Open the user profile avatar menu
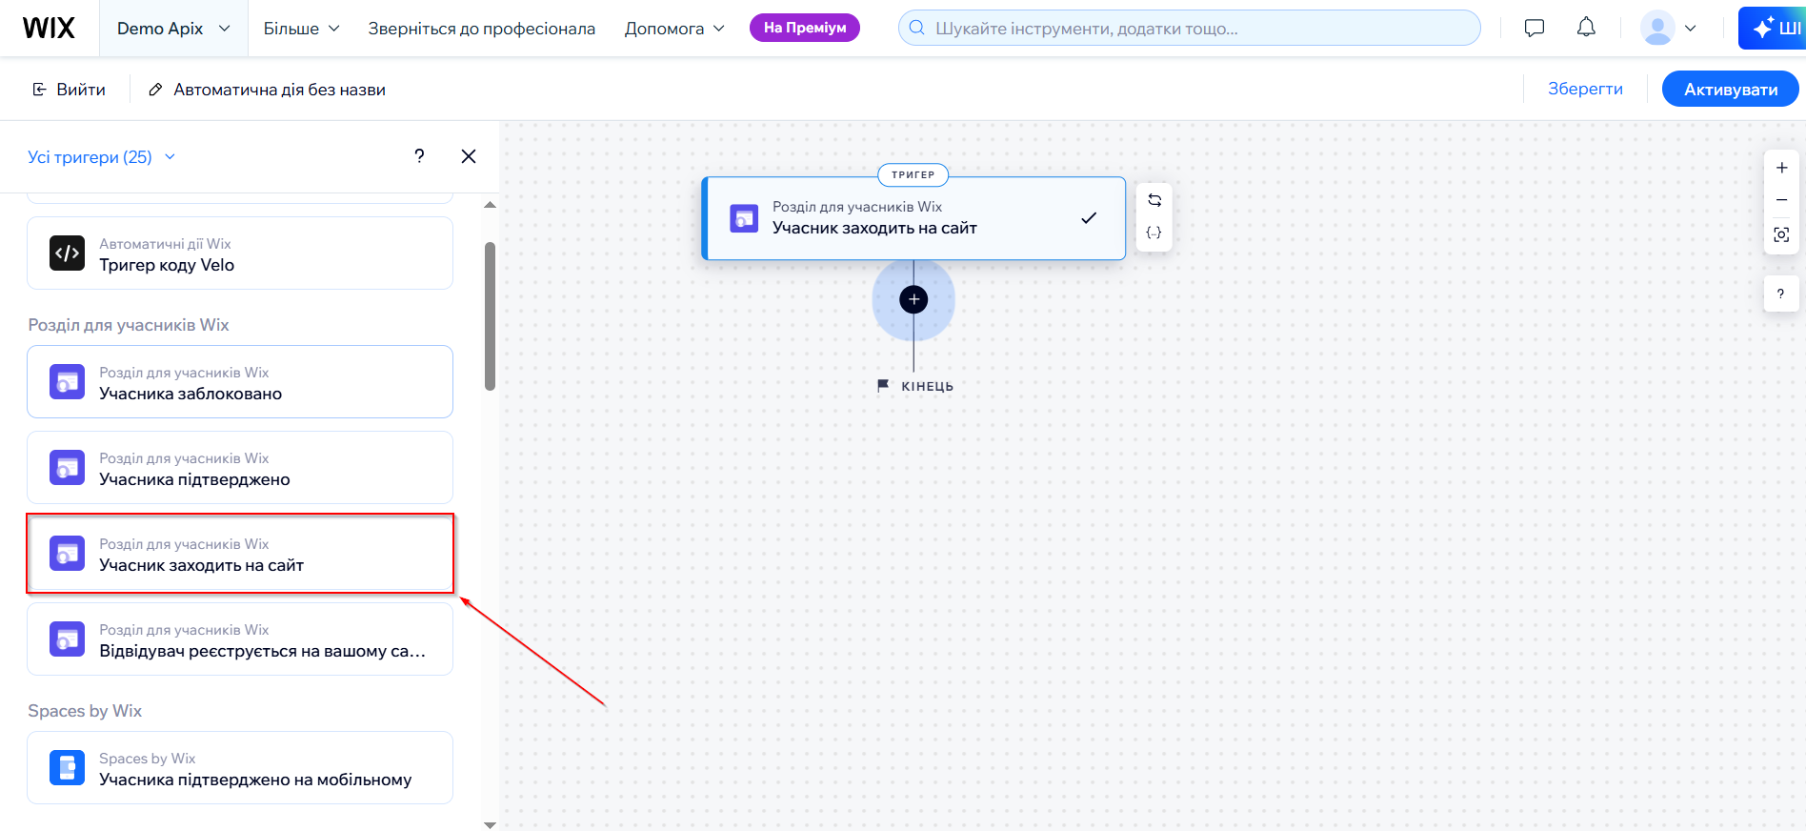The width and height of the screenshot is (1806, 831). pos(1668,28)
